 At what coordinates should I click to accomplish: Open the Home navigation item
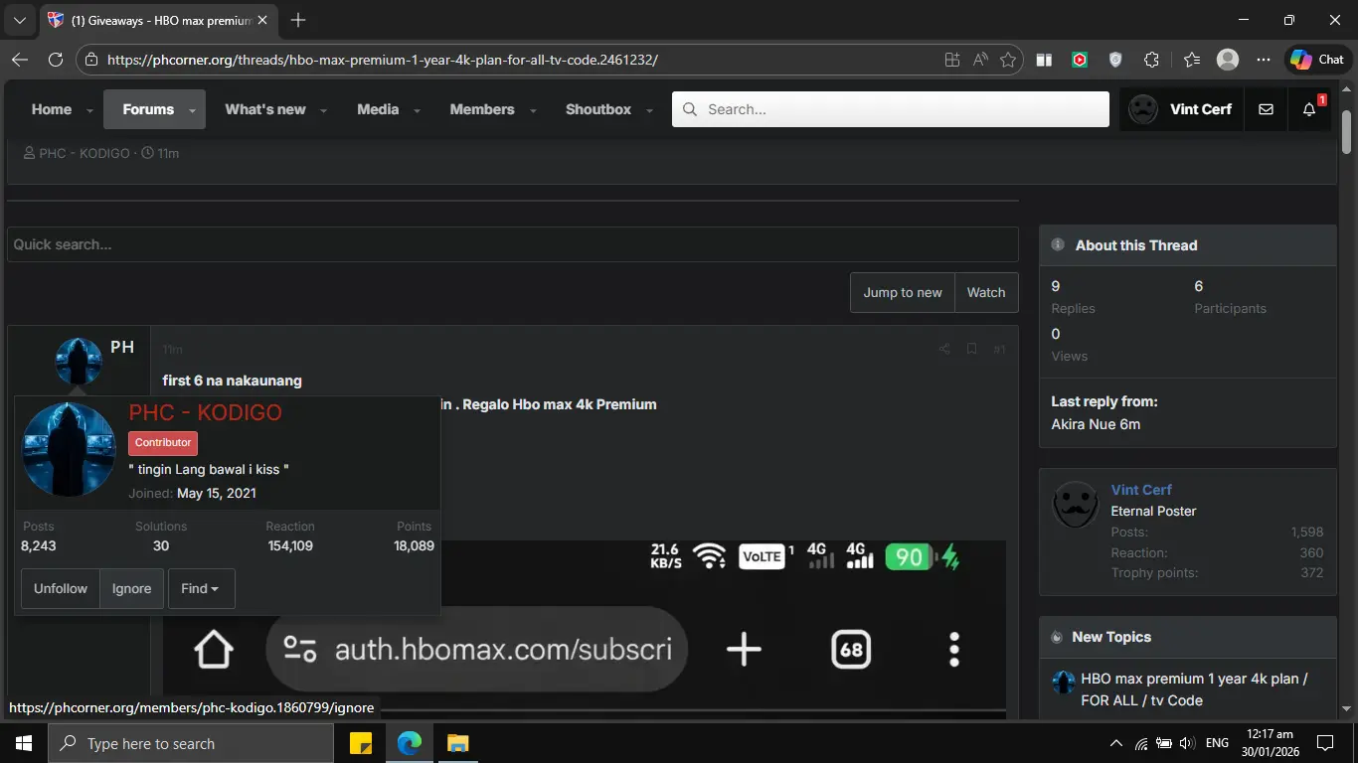point(51,109)
